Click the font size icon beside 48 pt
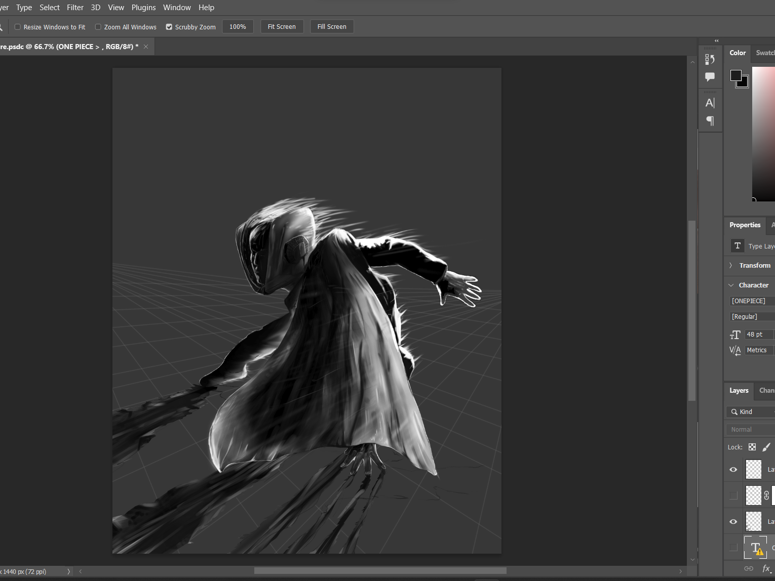The width and height of the screenshot is (775, 581). 735,335
